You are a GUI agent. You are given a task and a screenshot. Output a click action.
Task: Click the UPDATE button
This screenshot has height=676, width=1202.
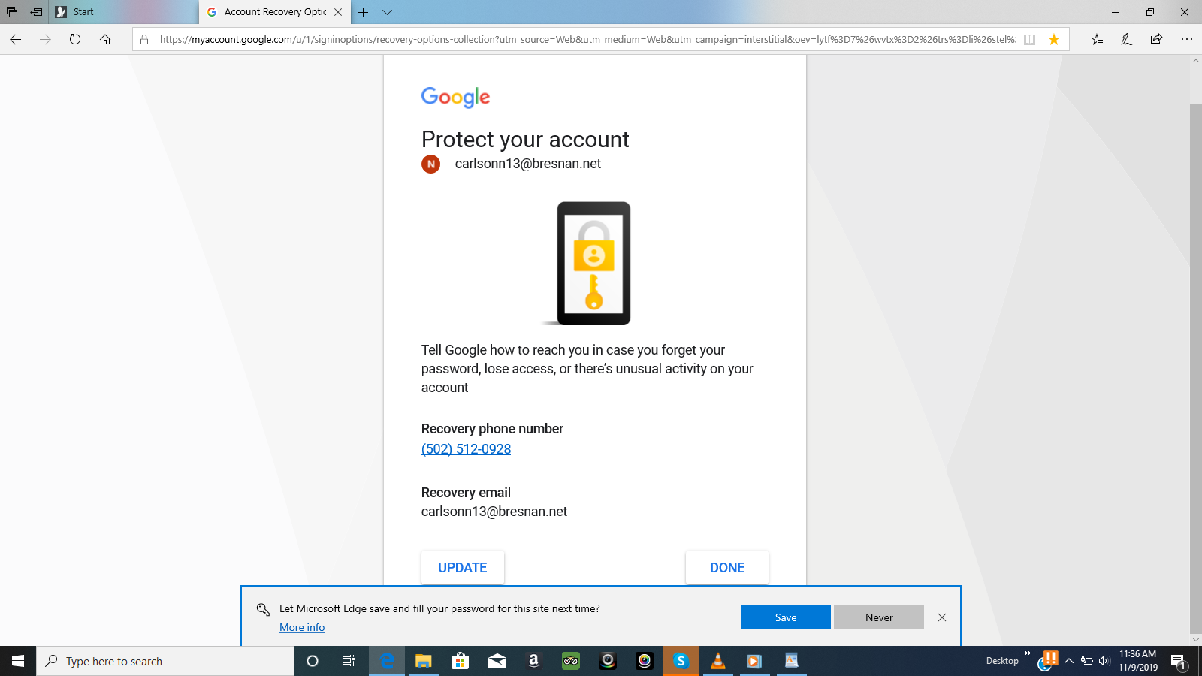click(x=463, y=568)
